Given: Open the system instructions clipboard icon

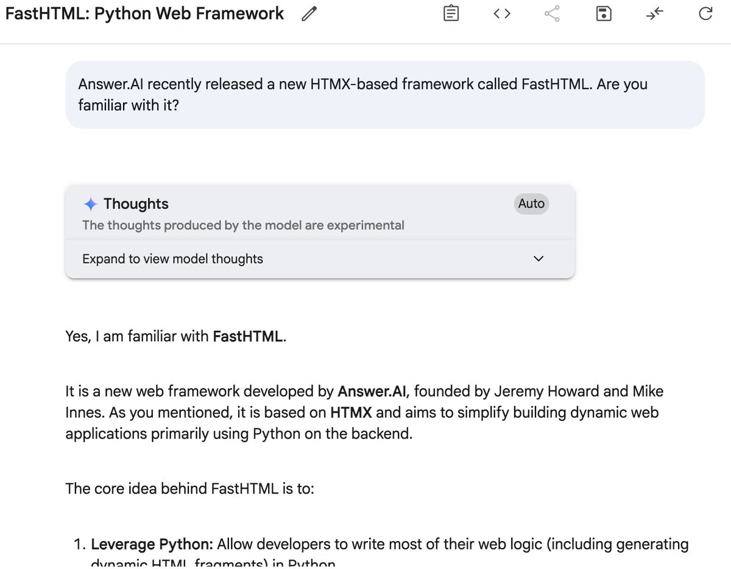Looking at the screenshot, I should pyautogui.click(x=451, y=14).
